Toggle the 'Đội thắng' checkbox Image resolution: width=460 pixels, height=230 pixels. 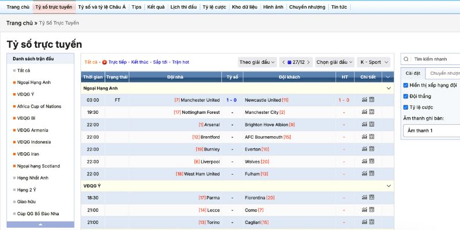pyautogui.click(x=406, y=96)
